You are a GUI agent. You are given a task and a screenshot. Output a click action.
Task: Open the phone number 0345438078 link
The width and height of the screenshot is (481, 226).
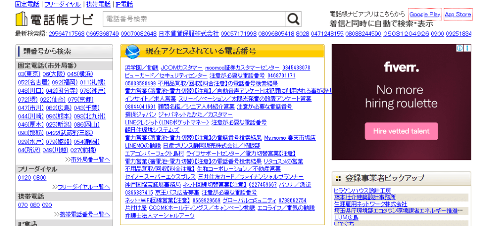[296, 68]
